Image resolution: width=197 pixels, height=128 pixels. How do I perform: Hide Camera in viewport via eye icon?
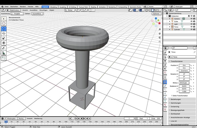[x=192, y=19]
